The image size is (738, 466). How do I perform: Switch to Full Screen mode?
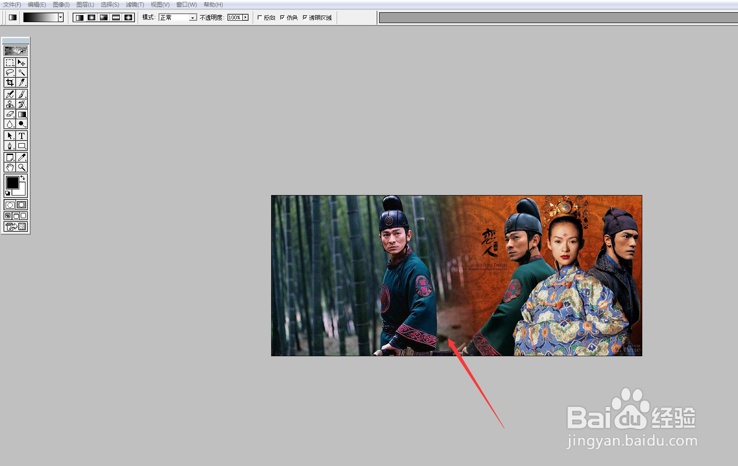coord(24,216)
